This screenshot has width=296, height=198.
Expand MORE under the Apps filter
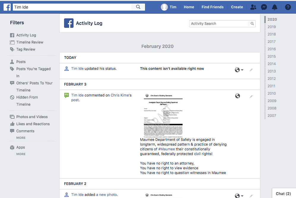[x=21, y=154]
